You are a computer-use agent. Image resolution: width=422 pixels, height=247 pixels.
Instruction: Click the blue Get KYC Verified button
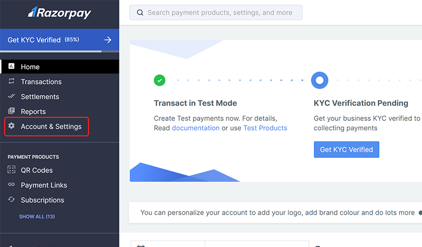point(346,150)
